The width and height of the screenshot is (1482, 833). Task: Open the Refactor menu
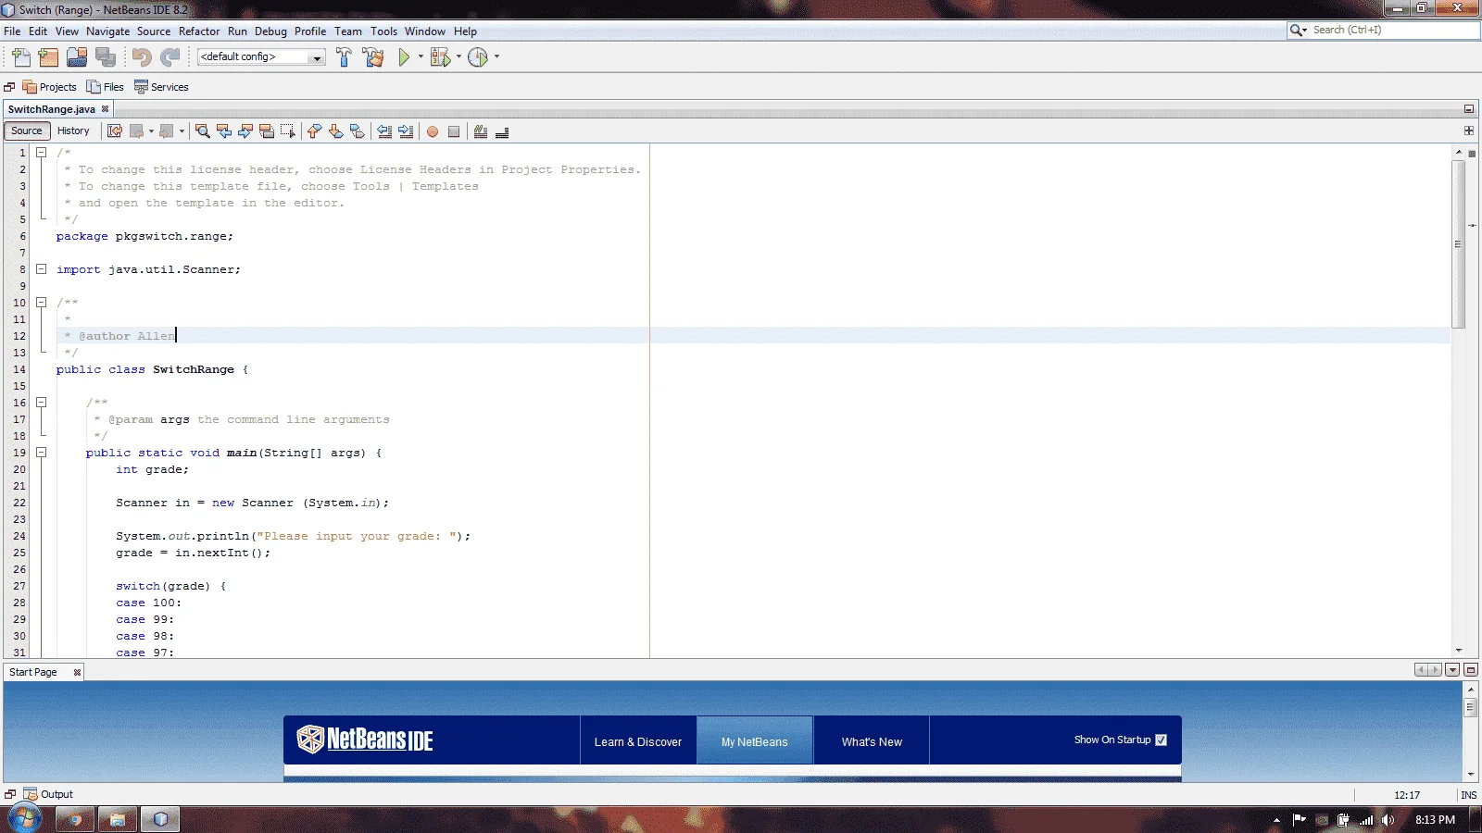pos(199,31)
